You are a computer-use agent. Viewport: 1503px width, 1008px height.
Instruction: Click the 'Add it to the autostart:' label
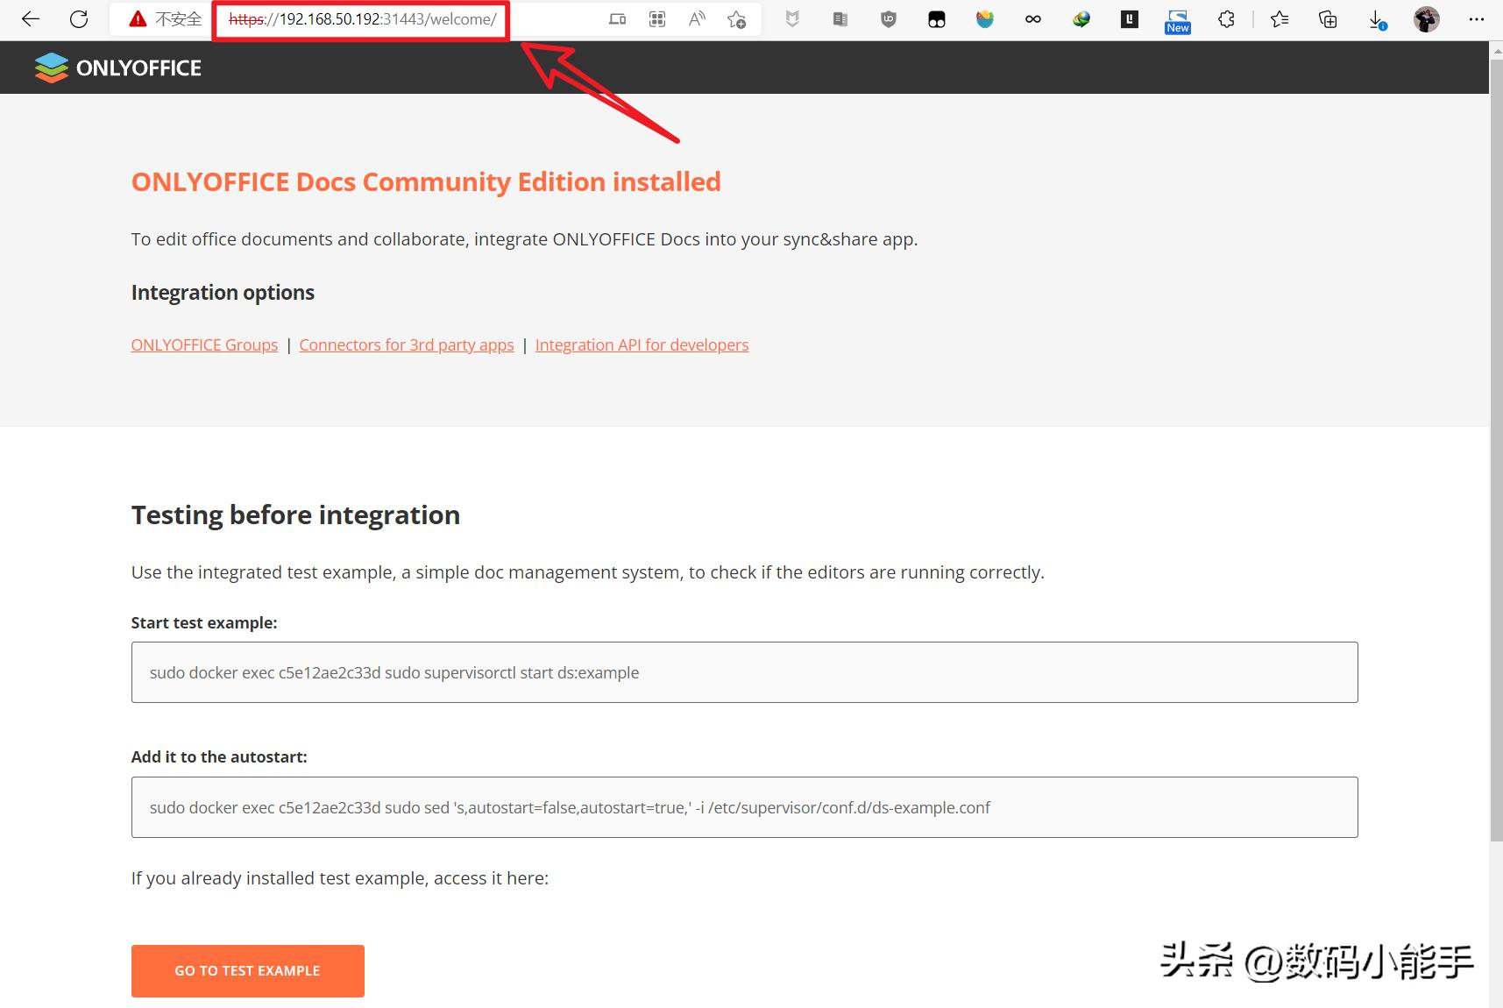[219, 757]
